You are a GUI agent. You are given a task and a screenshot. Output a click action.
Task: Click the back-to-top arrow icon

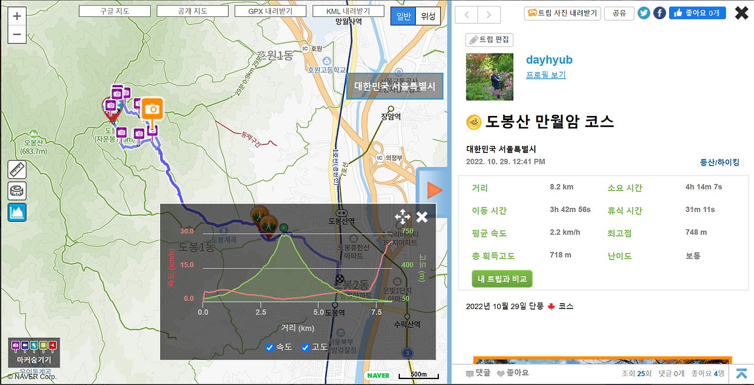[742, 373]
